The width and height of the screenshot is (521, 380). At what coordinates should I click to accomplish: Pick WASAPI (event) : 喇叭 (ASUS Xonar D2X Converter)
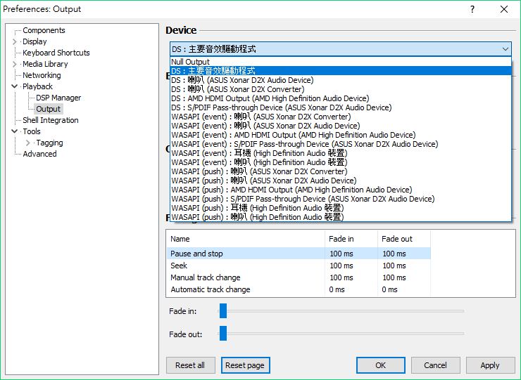[341, 117]
